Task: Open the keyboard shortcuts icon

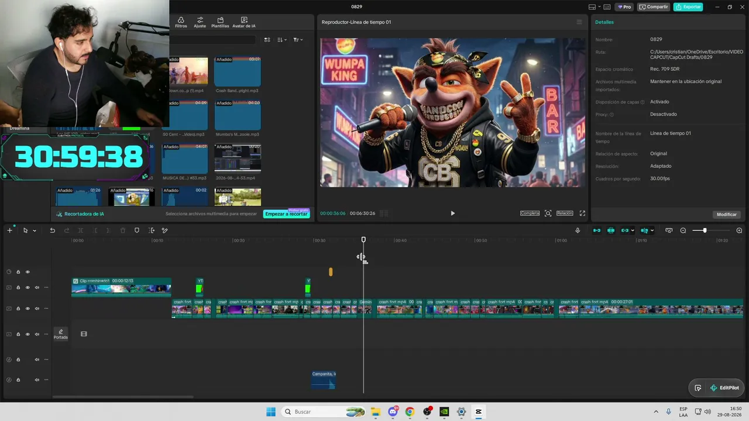Action: (x=607, y=7)
